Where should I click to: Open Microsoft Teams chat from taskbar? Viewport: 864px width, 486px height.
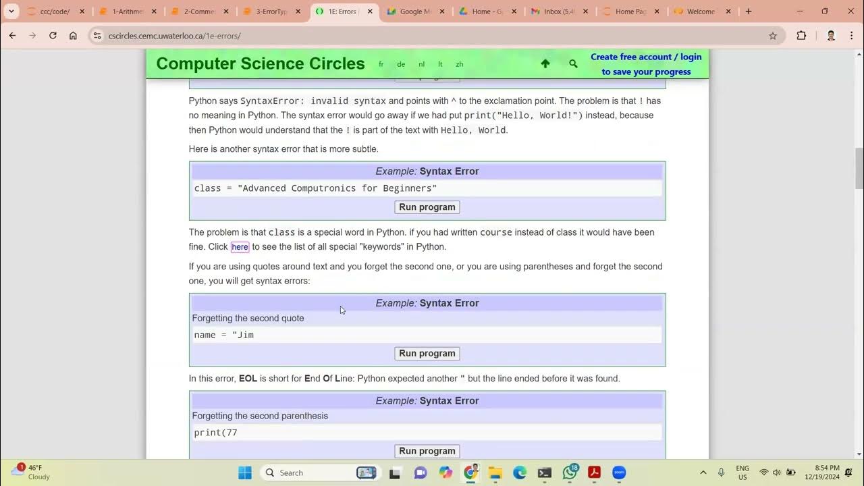coord(421,473)
